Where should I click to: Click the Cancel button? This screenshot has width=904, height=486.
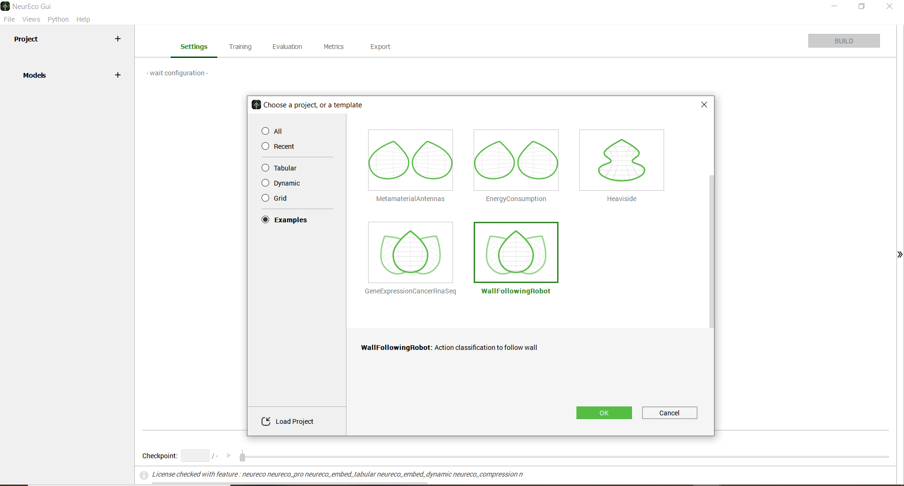pyautogui.click(x=669, y=413)
